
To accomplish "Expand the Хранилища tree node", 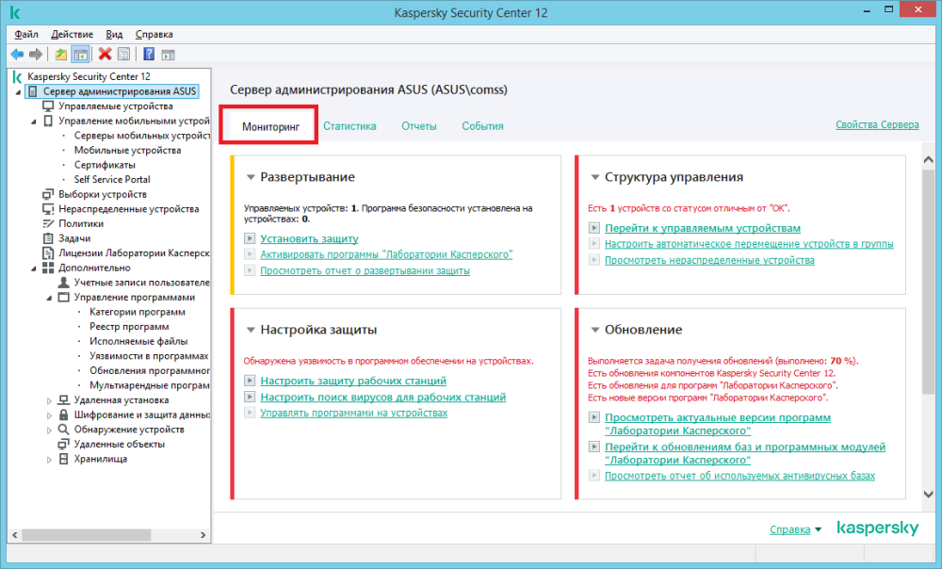I will [49, 459].
